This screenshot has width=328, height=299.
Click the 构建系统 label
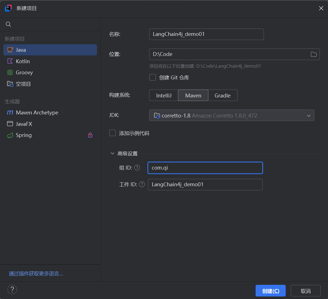[120, 95]
